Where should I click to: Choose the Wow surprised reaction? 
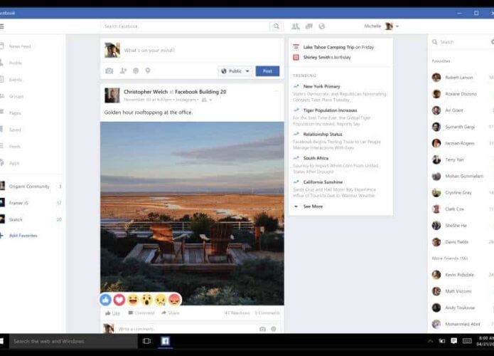coord(147,300)
